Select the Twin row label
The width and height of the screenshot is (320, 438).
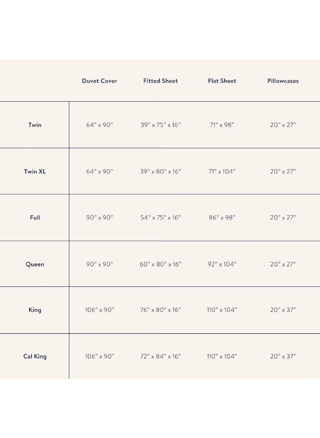[35, 125]
